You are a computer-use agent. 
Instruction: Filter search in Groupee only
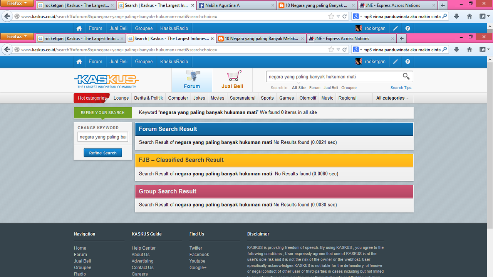pyautogui.click(x=349, y=88)
